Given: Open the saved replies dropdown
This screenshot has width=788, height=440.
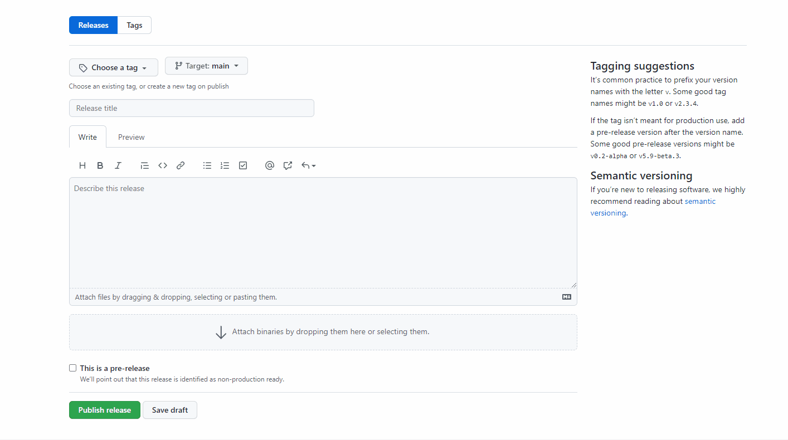Looking at the screenshot, I should pos(308,165).
